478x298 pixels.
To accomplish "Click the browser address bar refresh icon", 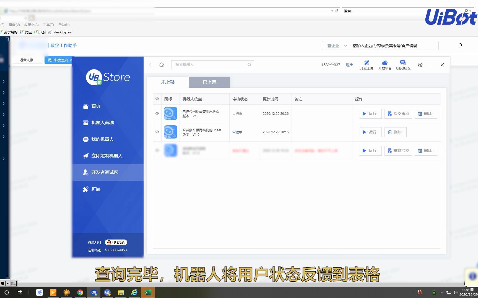I will coord(337,11).
